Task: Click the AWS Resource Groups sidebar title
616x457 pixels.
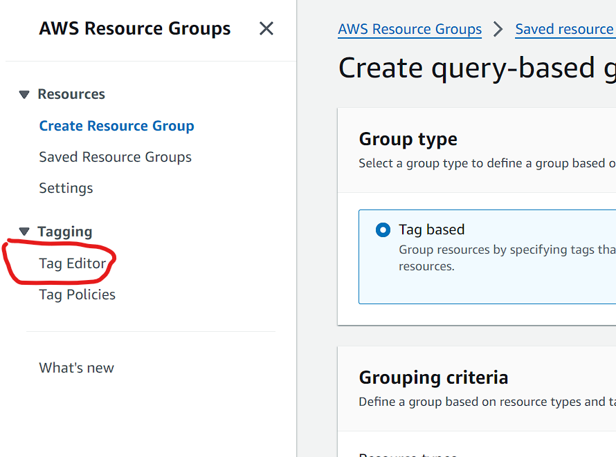Action: [135, 28]
